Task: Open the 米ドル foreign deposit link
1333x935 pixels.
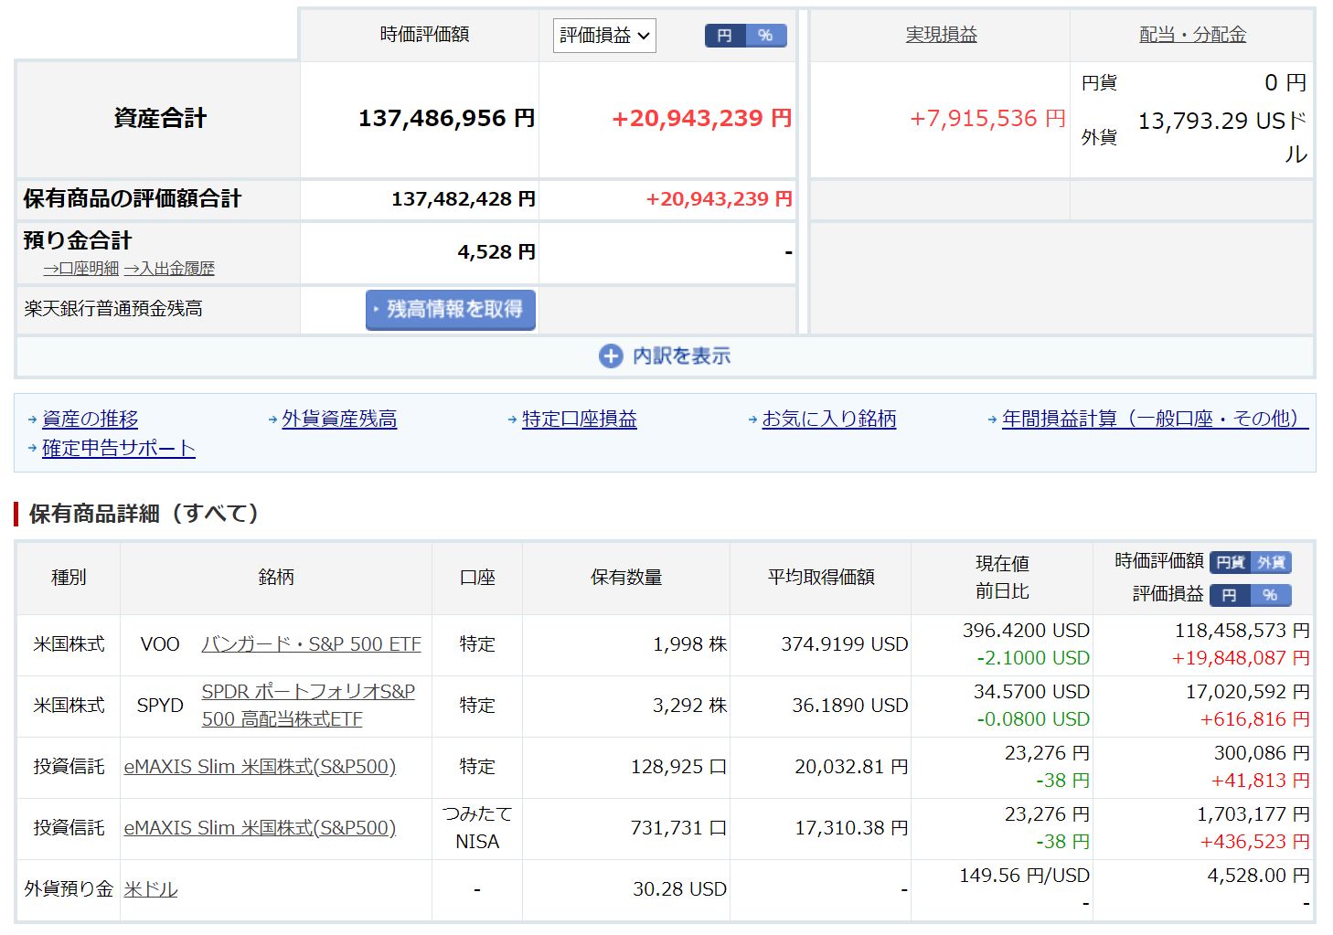Action: click(x=151, y=889)
